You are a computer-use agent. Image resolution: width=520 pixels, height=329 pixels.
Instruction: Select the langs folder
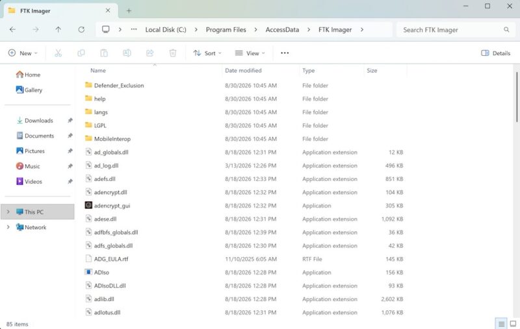tap(101, 112)
